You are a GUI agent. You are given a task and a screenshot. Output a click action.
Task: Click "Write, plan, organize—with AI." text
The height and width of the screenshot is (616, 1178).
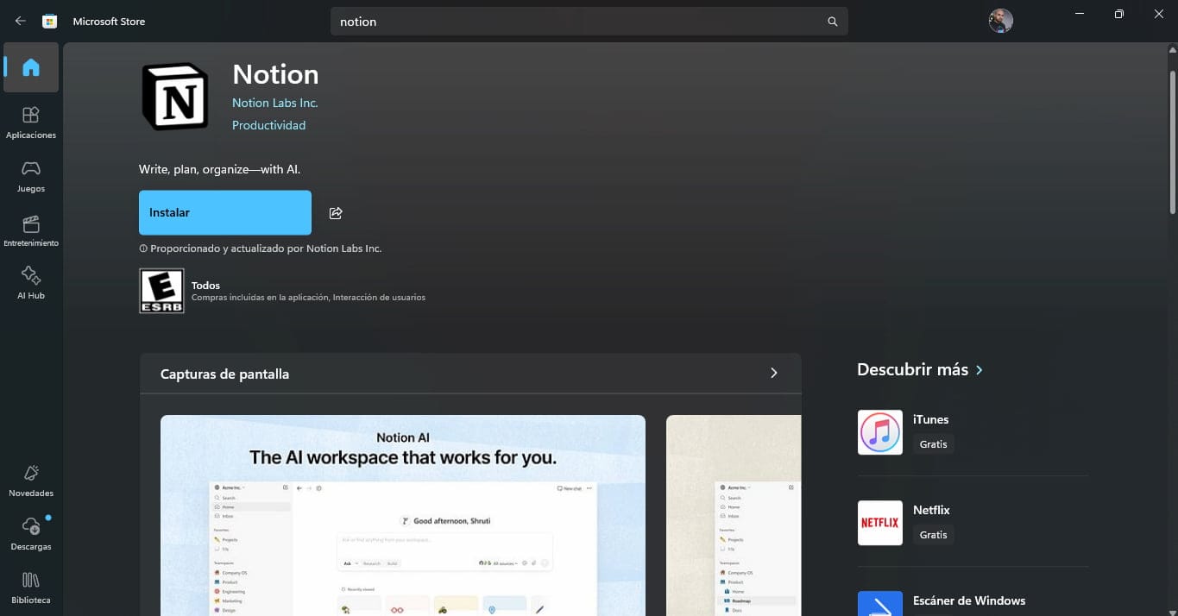point(219,169)
